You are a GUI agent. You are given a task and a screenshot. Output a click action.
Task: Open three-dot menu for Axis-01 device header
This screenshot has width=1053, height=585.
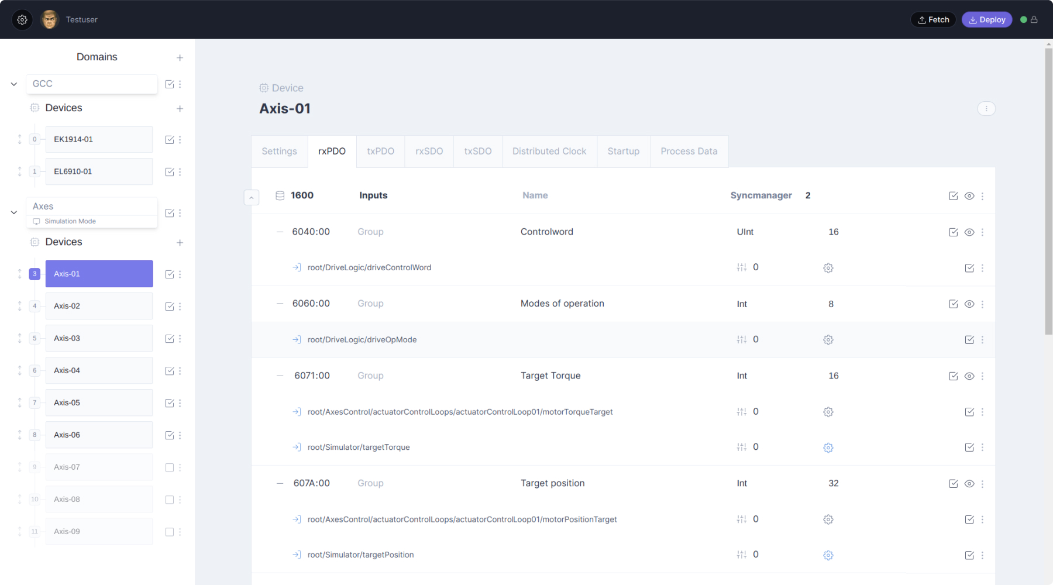click(x=986, y=109)
